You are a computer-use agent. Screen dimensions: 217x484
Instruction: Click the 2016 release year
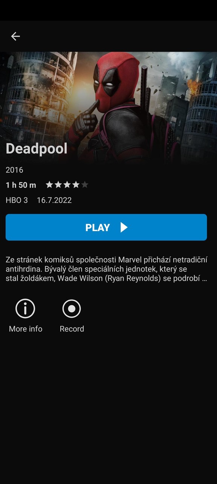click(x=14, y=170)
